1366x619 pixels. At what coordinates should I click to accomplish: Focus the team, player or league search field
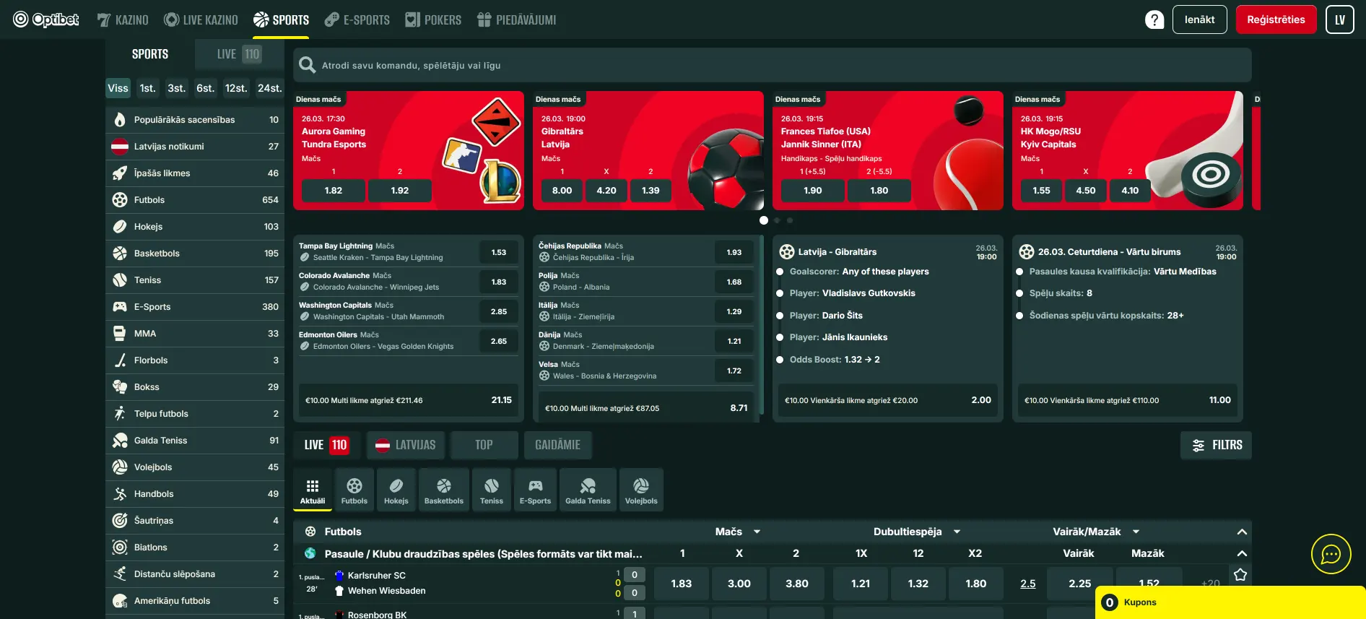click(773, 65)
